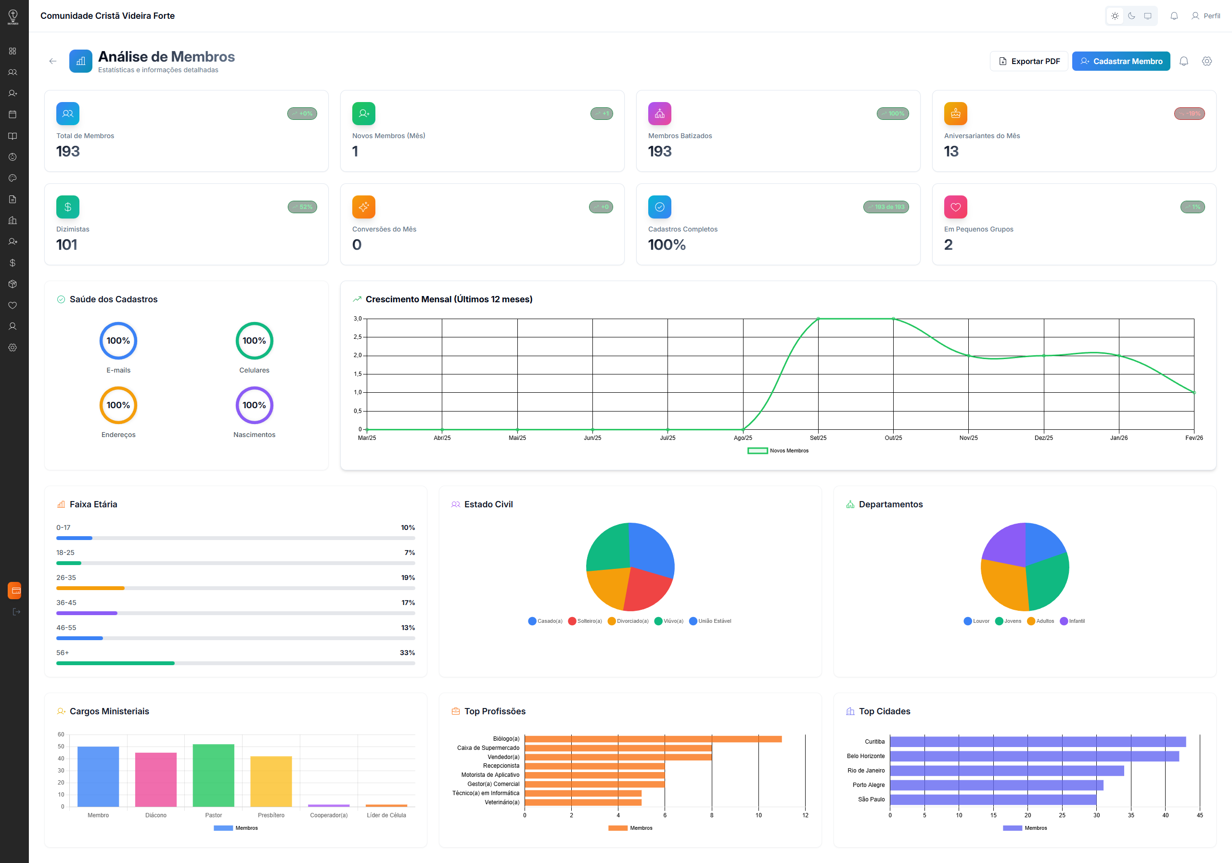Toggle Novos Membros legend in growth chart
Screen dimensions: 1232x863
pos(778,451)
